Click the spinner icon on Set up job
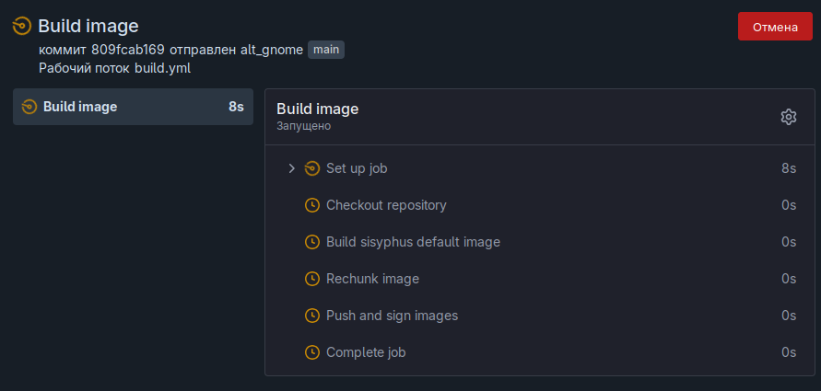The image size is (821, 391). [x=313, y=168]
